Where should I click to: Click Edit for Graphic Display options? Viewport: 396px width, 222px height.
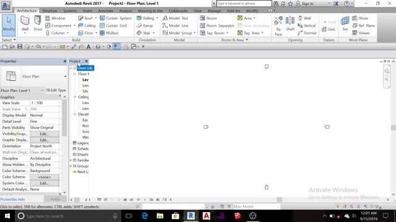[x=44, y=140]
